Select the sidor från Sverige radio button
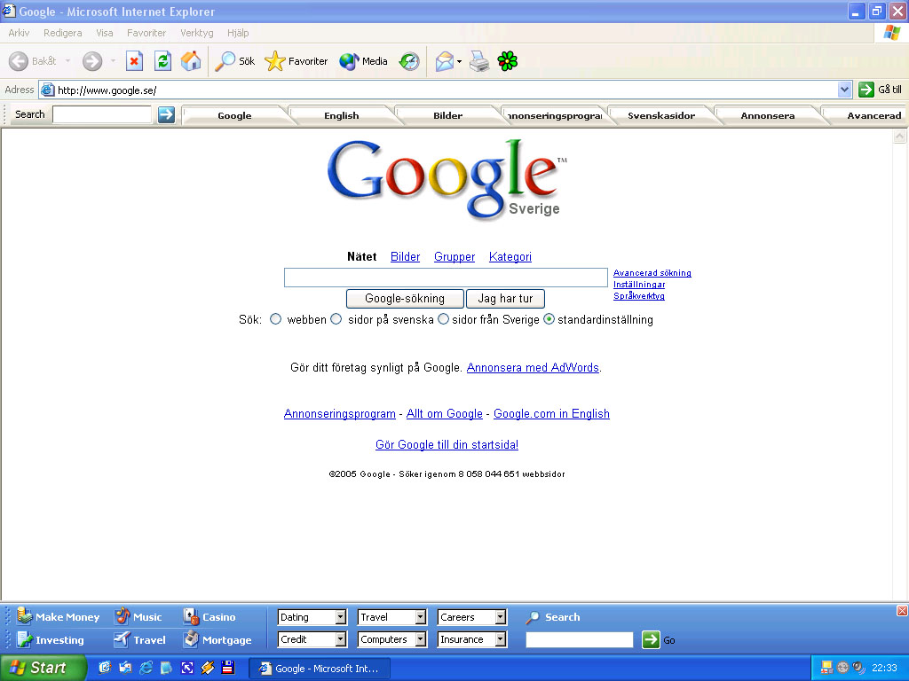Image resolution: width=909 pixels, height=681 pixels. (444, 319)
